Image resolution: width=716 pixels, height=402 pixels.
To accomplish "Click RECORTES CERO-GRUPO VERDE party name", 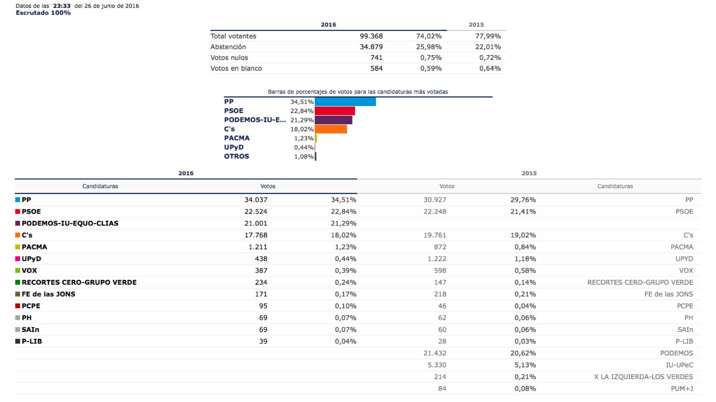I will tap(79, 283).
